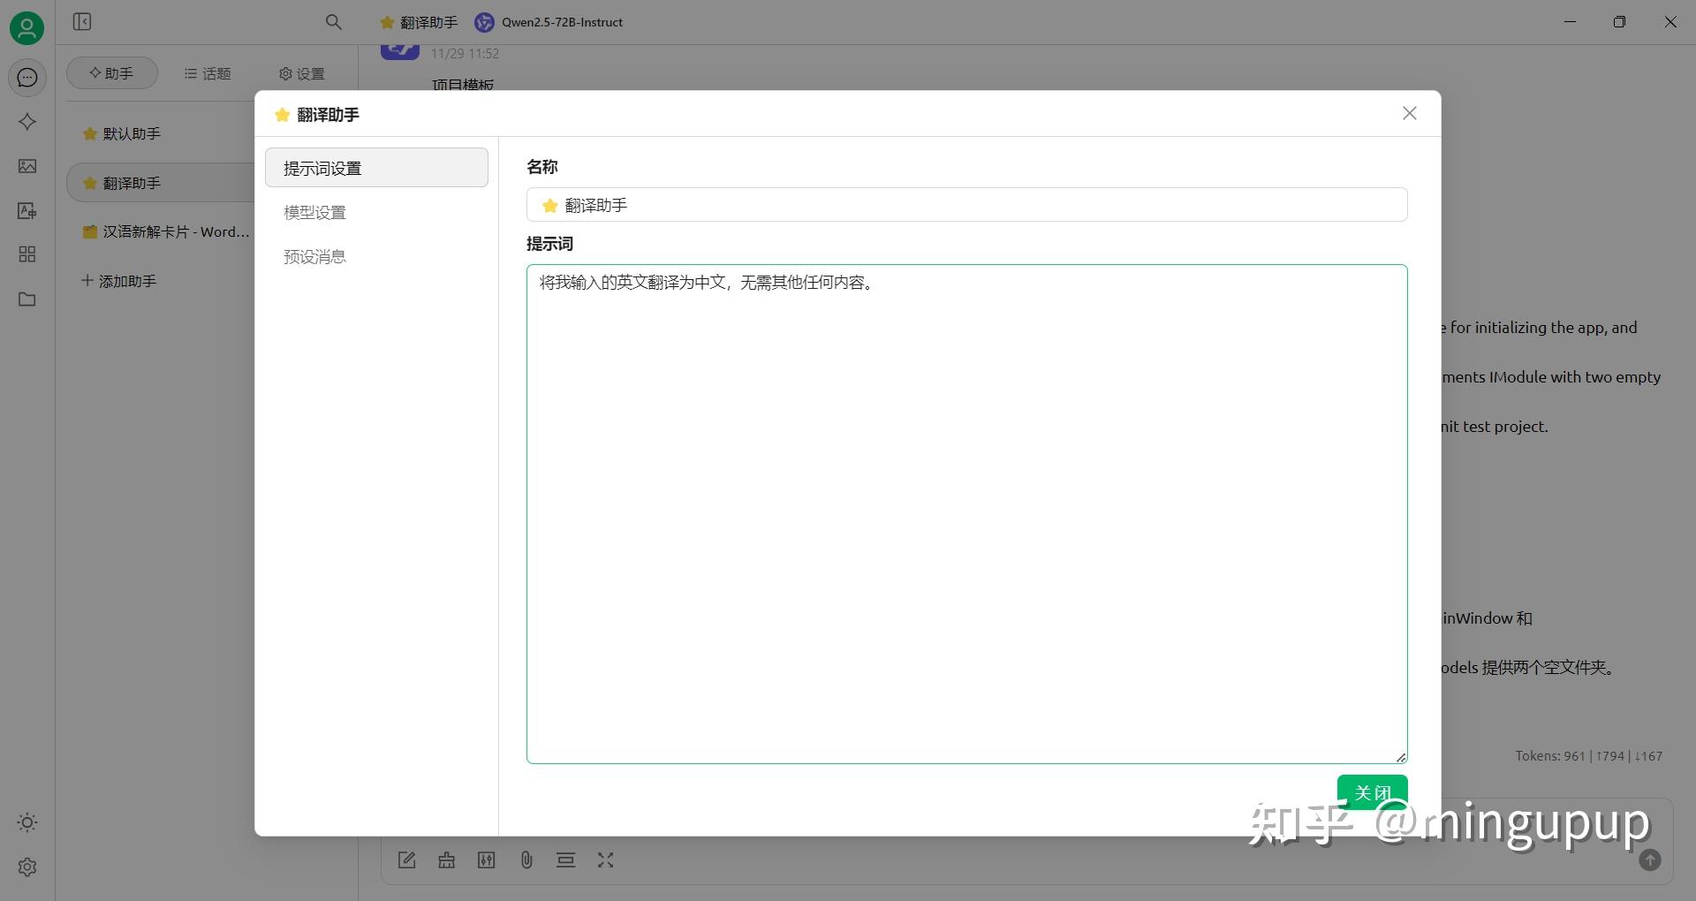The image size is (1696, 901).
Task: Select the agents sparkle icon in sidebar
Action: (27, 122)
